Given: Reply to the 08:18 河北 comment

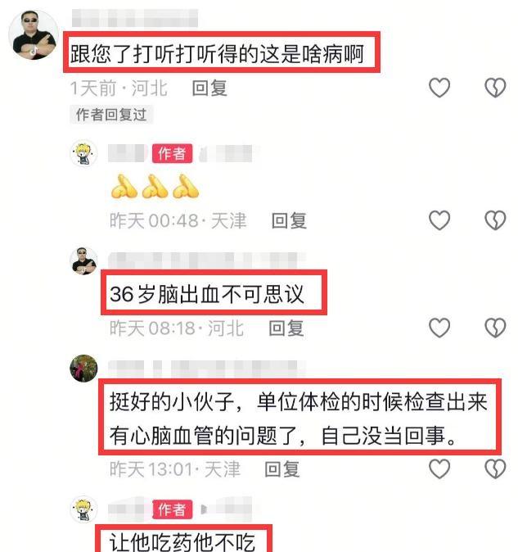Looking at the screenshot, I should coord(286,328).
